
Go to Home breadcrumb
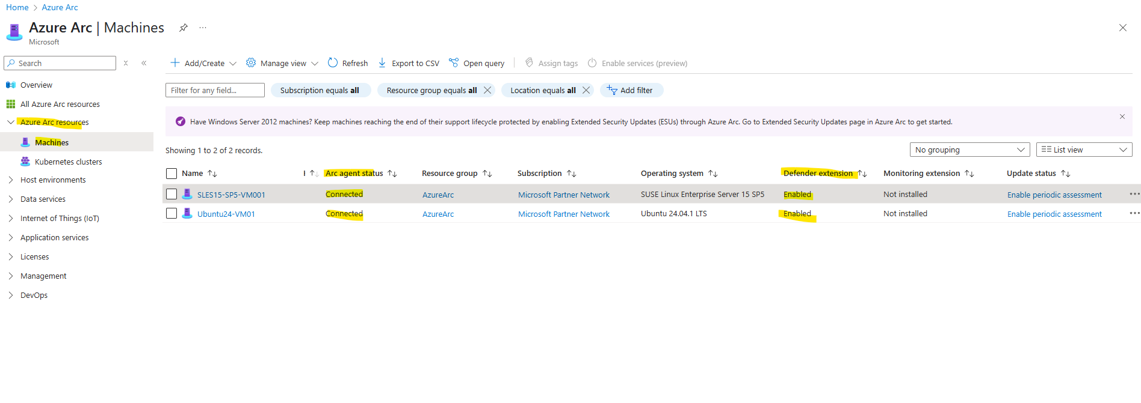17,7
